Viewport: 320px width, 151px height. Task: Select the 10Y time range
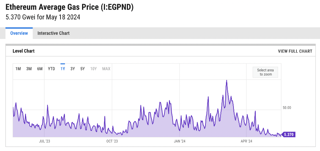coord(93,69)
